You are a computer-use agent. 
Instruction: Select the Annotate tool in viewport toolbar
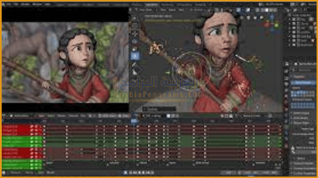pyautogui.click(x=135, y=64)
